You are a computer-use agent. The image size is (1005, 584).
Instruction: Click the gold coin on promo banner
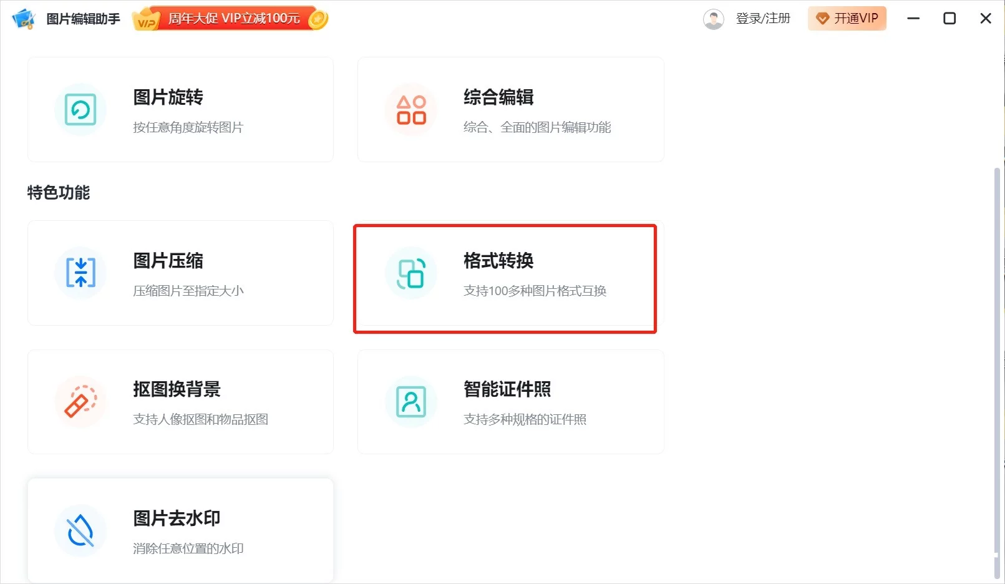click(x=318, y=19)
